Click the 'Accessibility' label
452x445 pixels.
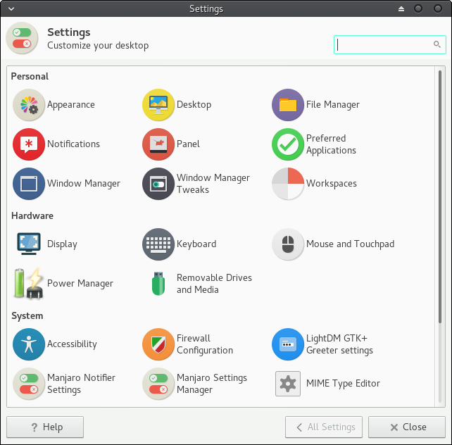tap(72, 344)
